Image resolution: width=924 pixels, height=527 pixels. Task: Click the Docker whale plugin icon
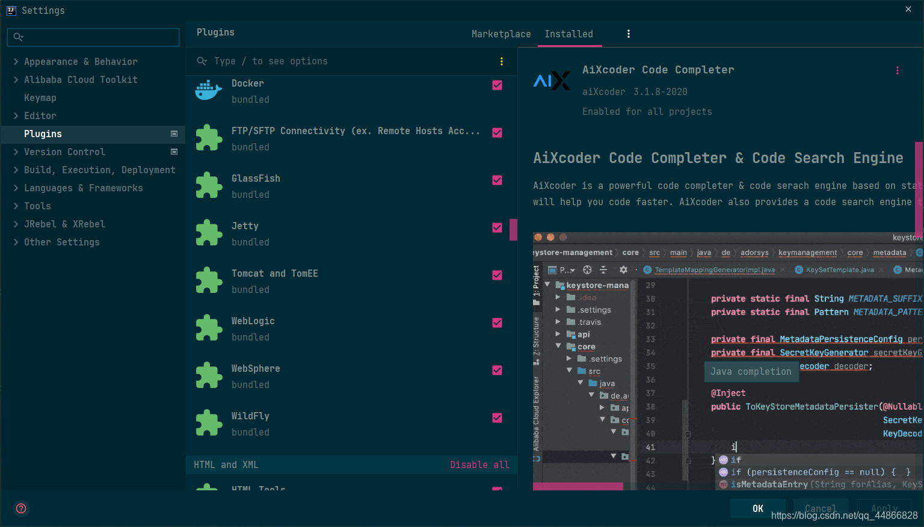click(209, 90)
